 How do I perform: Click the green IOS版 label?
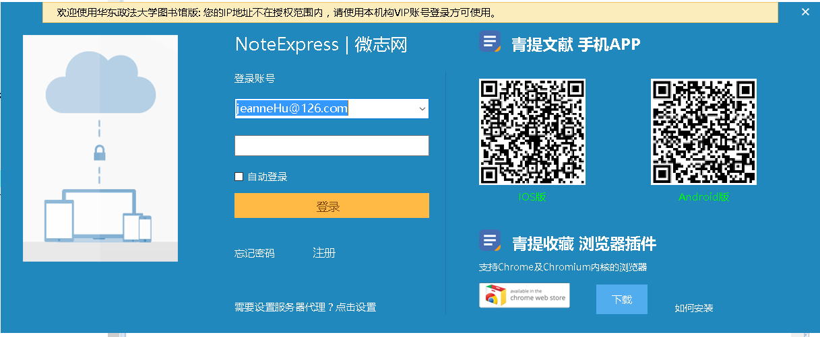pyautogui.click(x=532, y=197)
